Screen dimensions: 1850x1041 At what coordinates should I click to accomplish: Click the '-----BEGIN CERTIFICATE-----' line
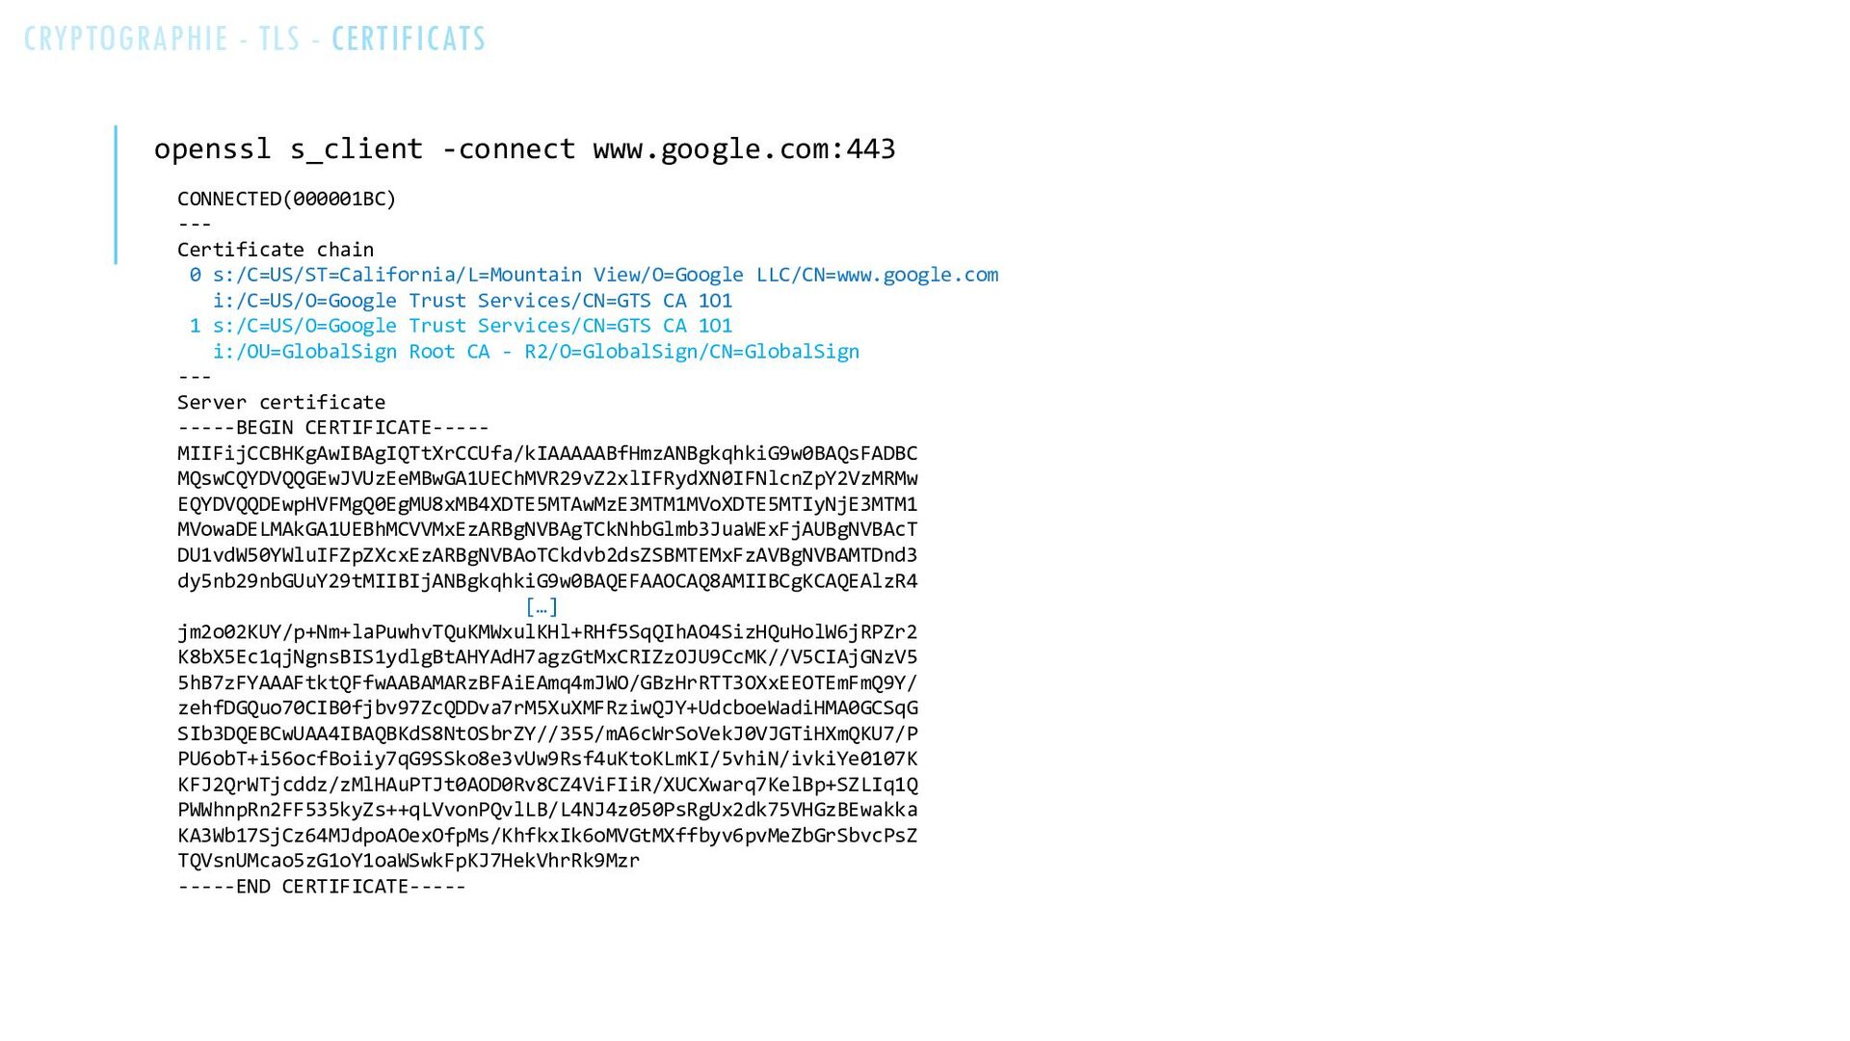pos(333,428)
